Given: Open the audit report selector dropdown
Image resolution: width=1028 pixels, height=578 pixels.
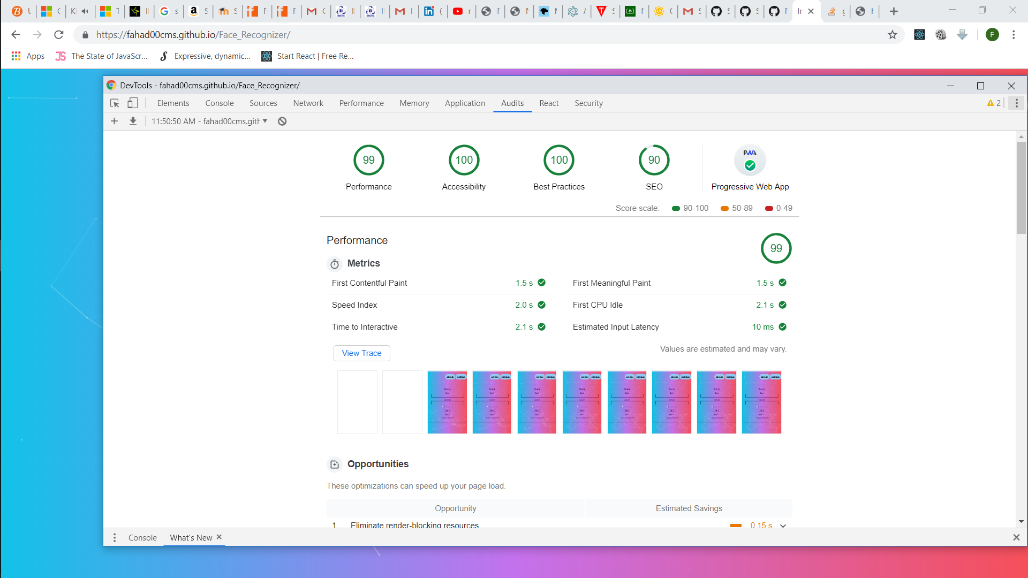Looking at the screenshot, I should click(x=210, y=121).
